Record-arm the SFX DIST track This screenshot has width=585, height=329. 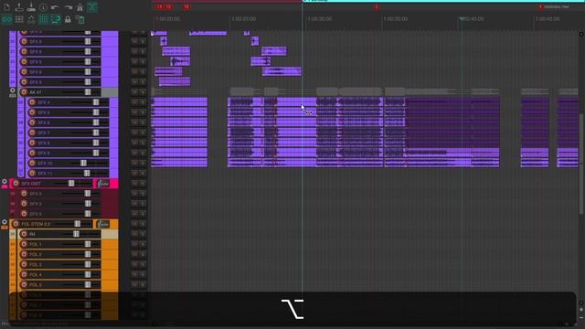[x=16, y=184]
